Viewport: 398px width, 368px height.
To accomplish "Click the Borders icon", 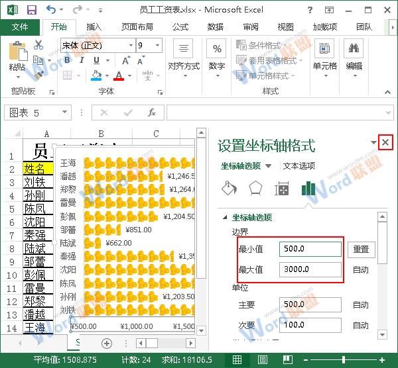I will tap(67, 75).
